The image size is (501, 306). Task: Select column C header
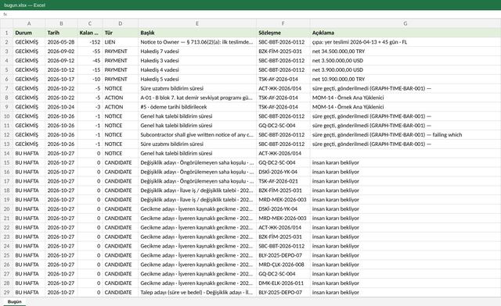pos(90,23)
